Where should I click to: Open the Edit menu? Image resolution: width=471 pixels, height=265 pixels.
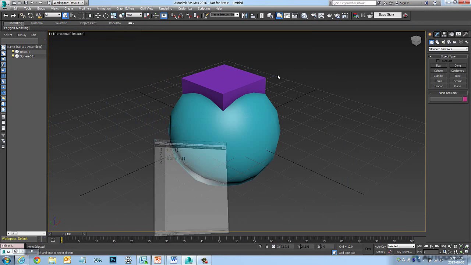pyautogui.click(x=16, y=8)
